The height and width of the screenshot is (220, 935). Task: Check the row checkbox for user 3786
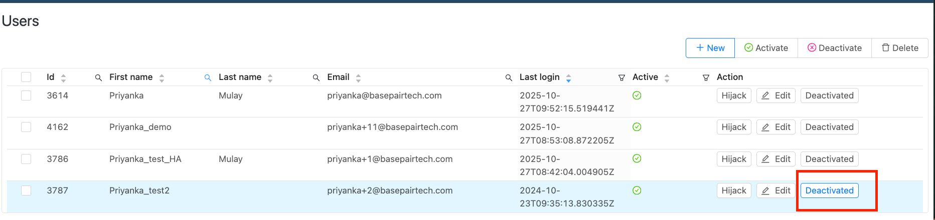pyautogui.click(x=26, y=159)
